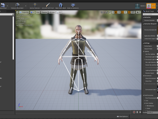Pause the animation preview
Screen dimensions: 158x119
click(x=137, y=112)
